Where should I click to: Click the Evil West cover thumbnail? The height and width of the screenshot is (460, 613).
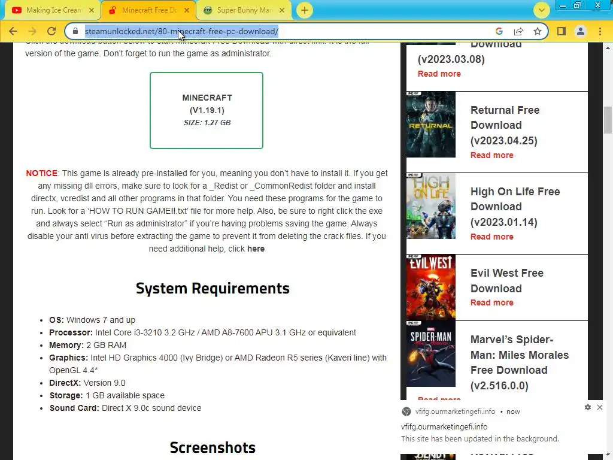point(431,287)
